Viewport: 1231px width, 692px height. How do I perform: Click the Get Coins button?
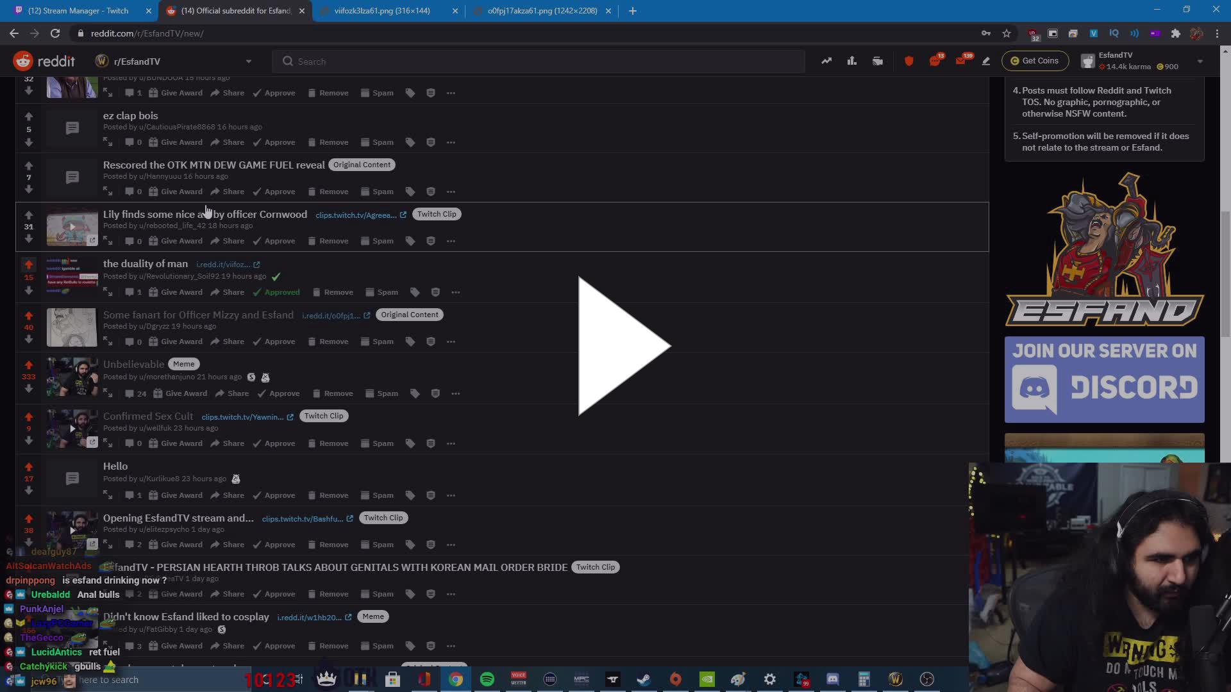click(1034, 61)
